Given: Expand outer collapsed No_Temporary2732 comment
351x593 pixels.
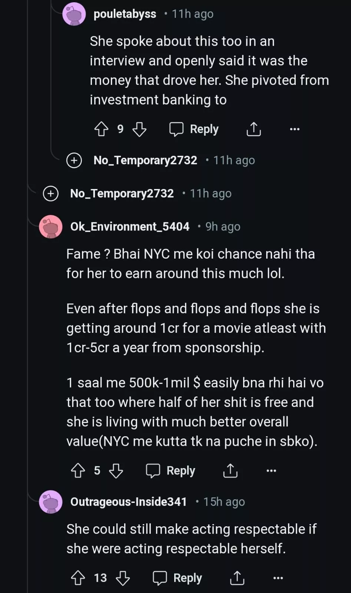Looking at the screenshot, I should [51, 193].
